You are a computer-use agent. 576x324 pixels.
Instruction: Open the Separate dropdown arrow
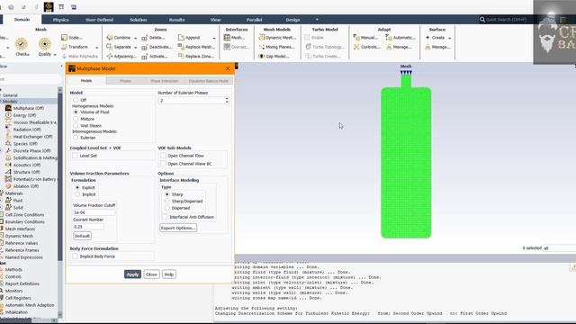pos(136,48)
